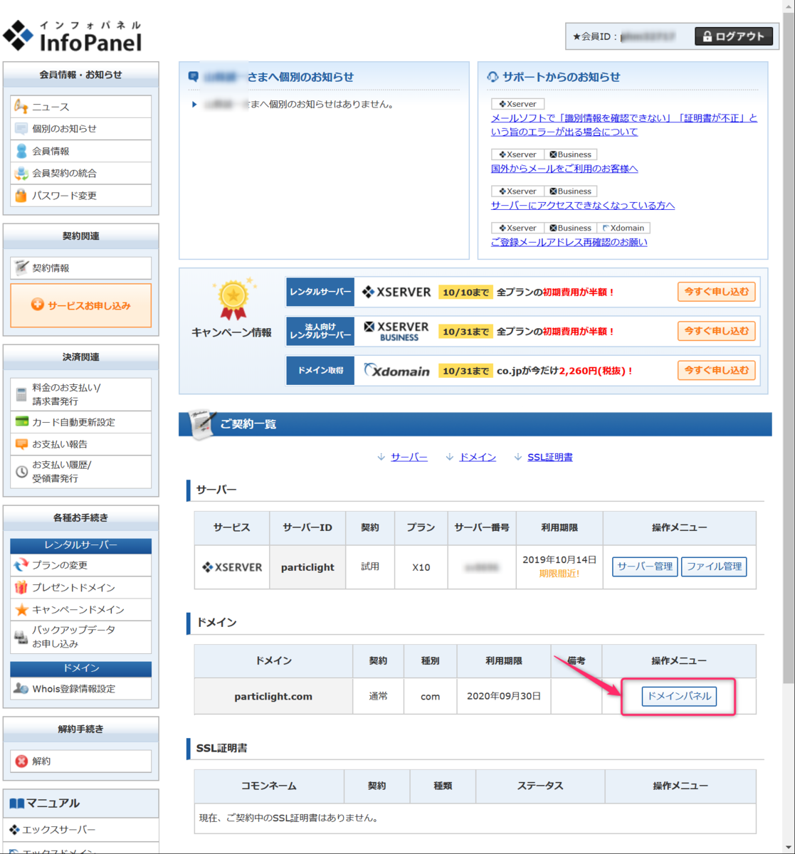Open the メールソフト certificate error notice
This screenshot has width=795, height=854.
624,125
